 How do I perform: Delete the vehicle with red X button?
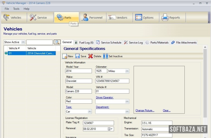click(95, 56)
